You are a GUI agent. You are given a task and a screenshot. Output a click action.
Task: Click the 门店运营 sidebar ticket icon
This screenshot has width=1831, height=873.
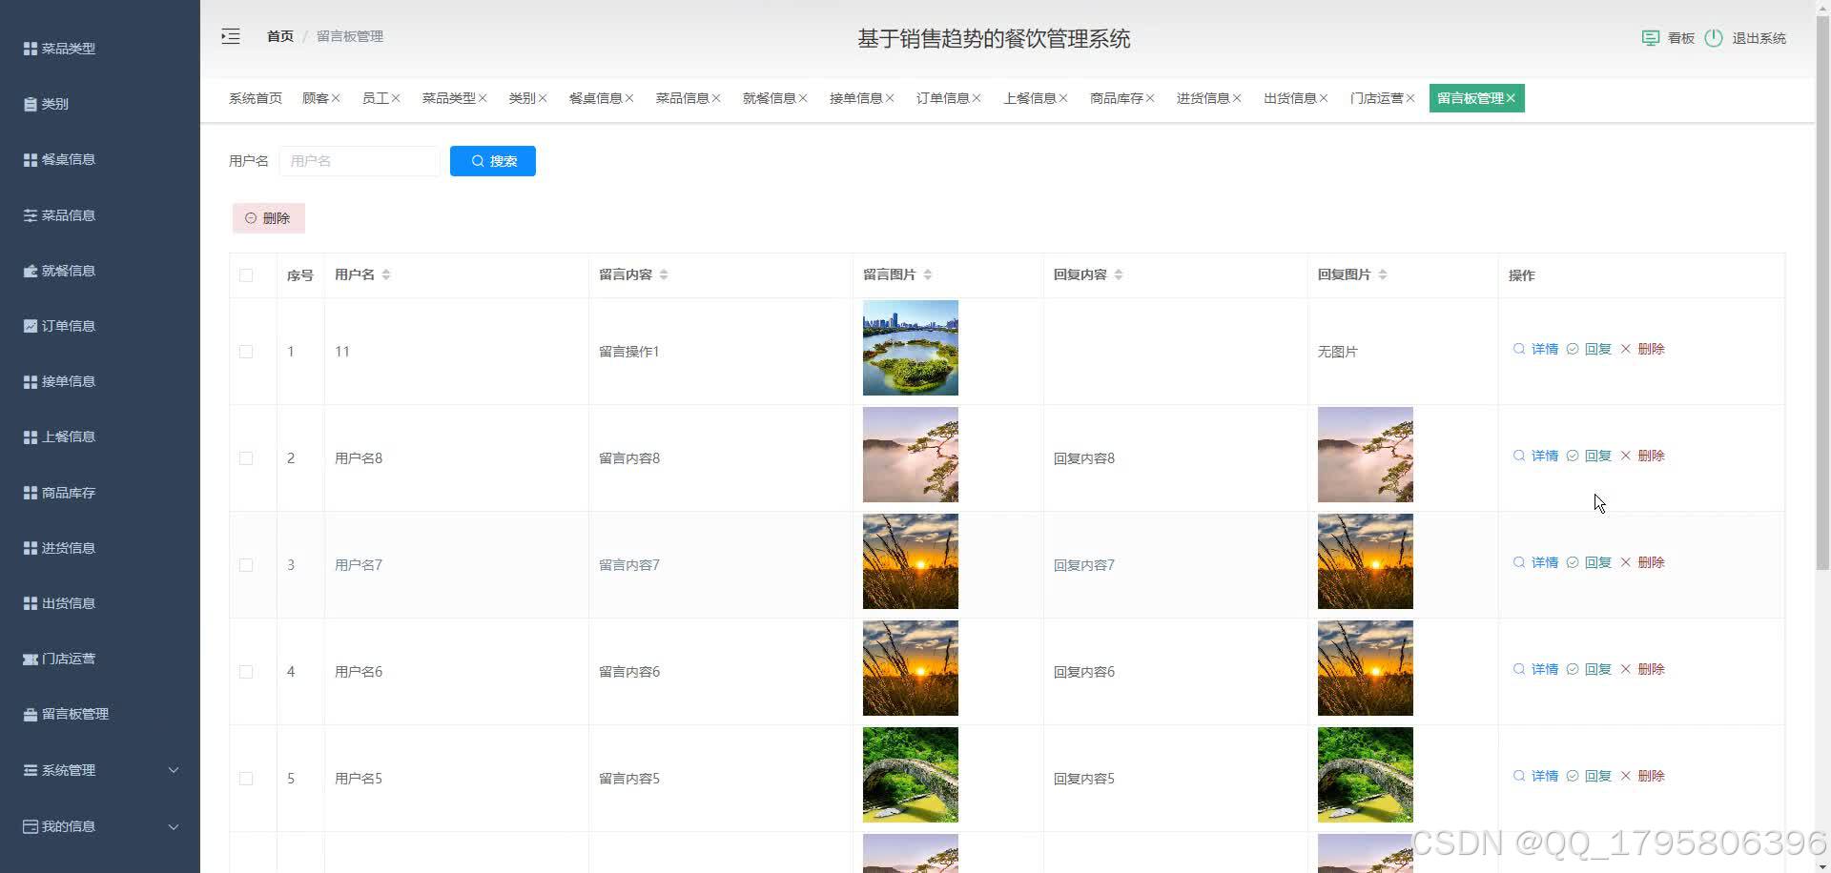click(x=31, y=659)
